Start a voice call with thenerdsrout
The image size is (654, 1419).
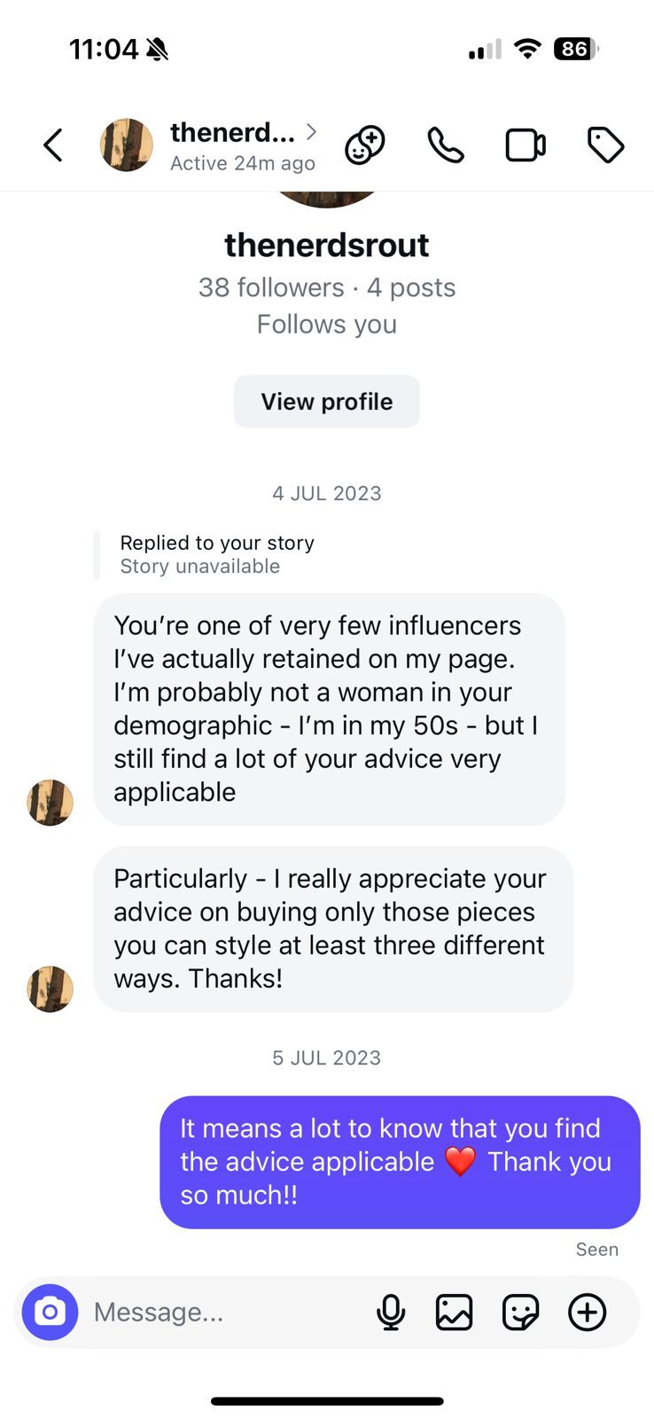tap(445, 145)
